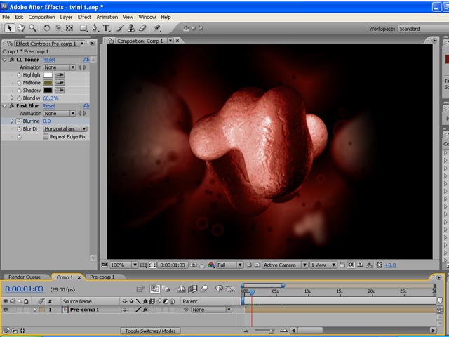Click the Graph Editor icon in timeline
449x337 pixels.
coord(231,289)
